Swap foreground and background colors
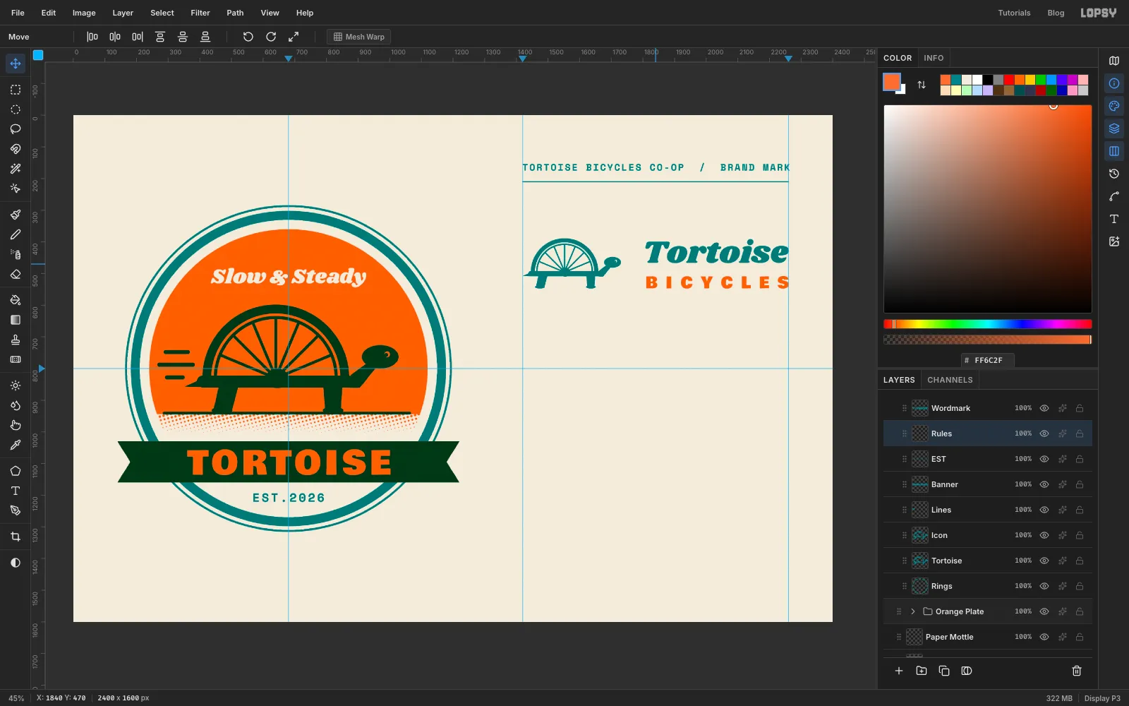Screen dimensions: 1129x706 922,85
